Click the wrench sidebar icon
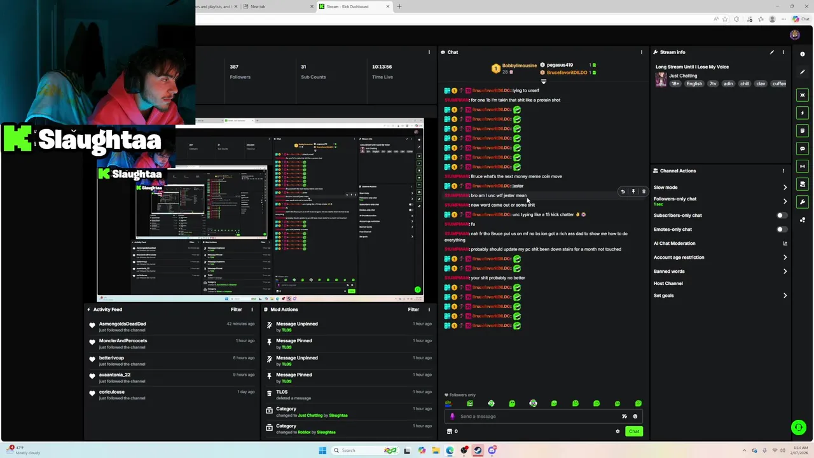This screenshot has width=814, height=458. click(803, 202)
